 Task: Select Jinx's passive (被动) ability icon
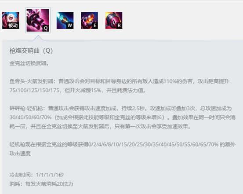point(11,20)
